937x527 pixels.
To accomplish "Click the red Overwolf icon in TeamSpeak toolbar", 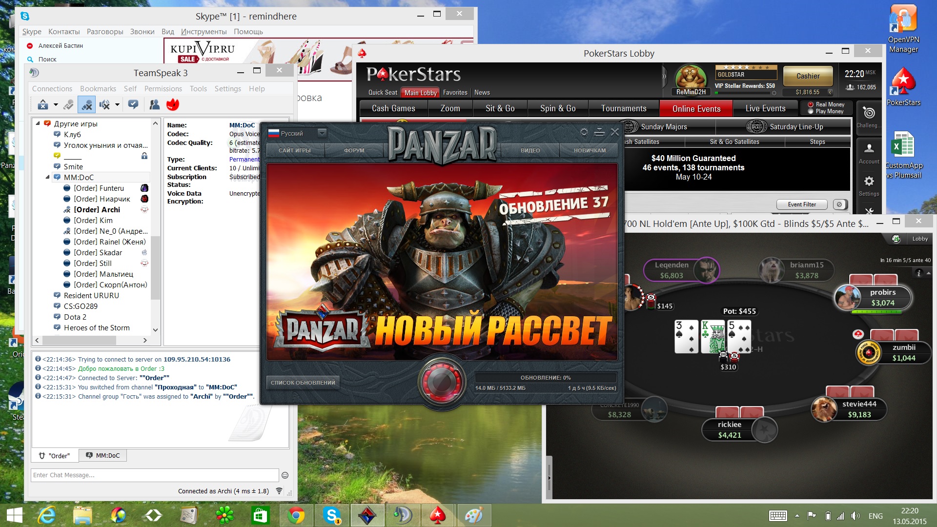I will point(173,104).
